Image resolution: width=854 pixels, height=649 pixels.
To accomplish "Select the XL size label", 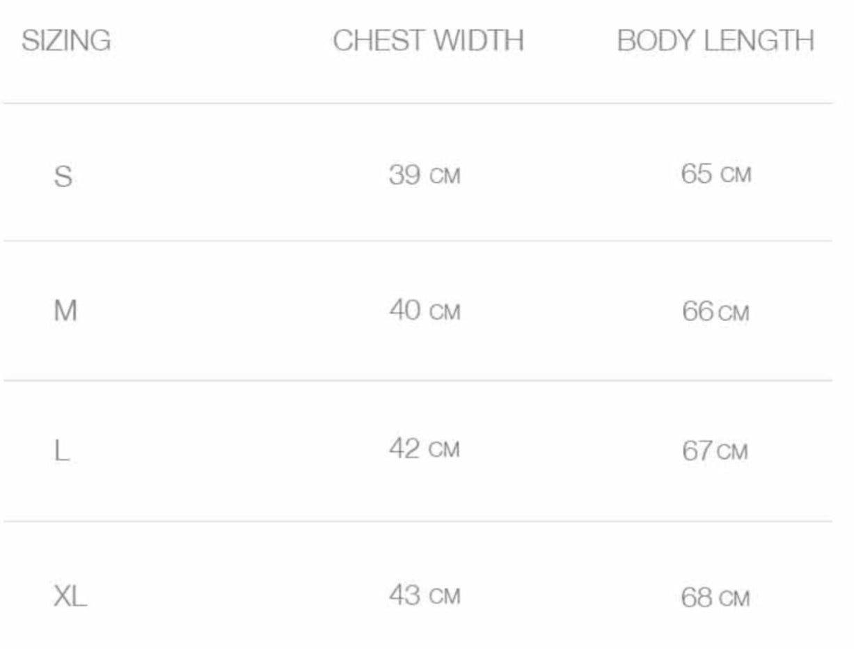I will pos(70,596).
